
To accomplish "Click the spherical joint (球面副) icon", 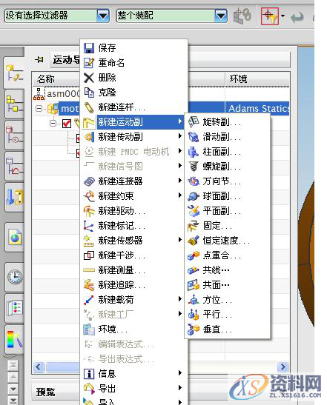I will [x=194, y=196].
